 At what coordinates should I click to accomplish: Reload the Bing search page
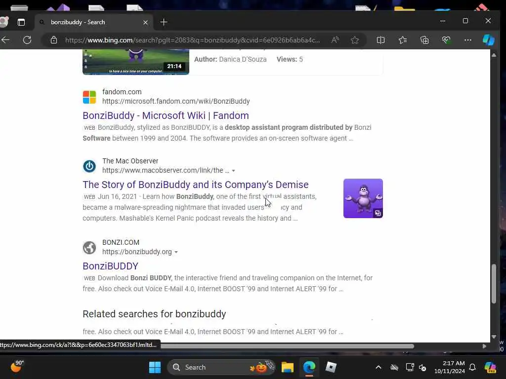pyautogui.click(x=28, y=40)
